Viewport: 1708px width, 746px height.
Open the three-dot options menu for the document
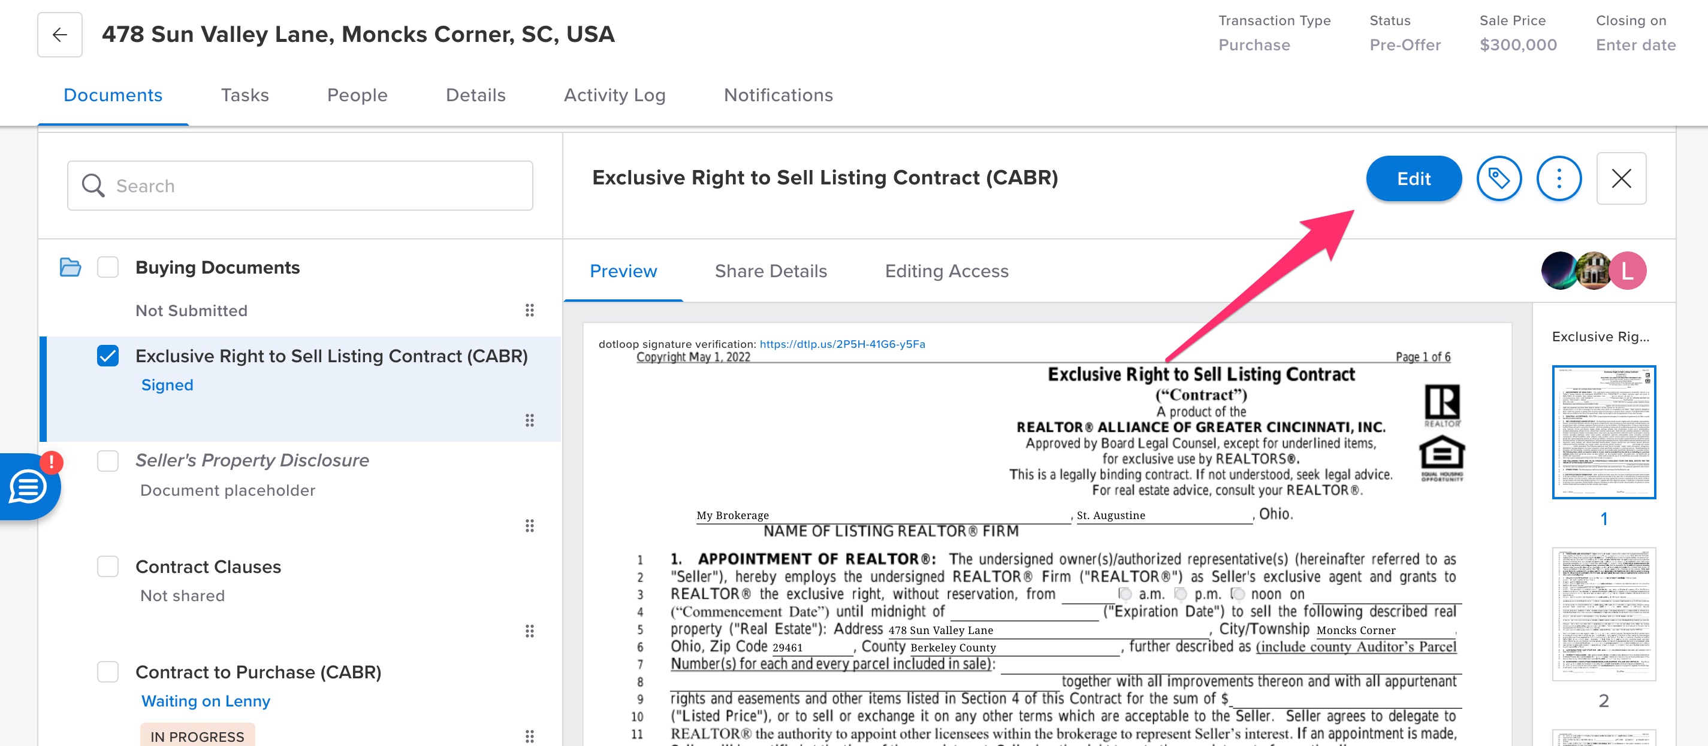pos(1558,178)
